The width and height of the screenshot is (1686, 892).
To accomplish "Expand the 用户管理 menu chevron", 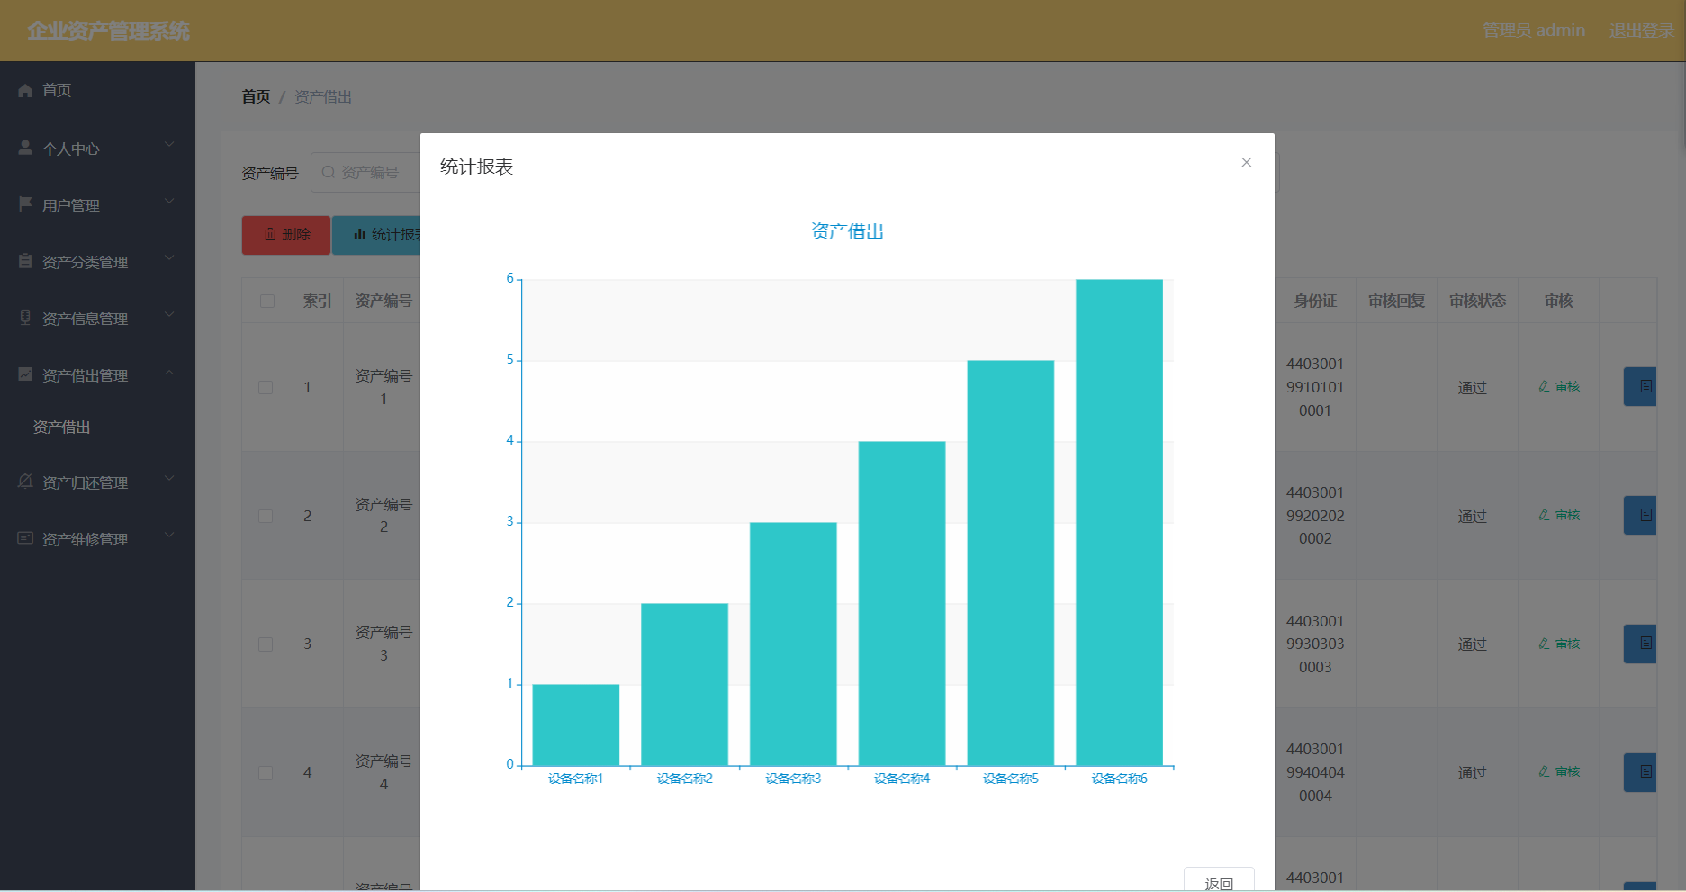I will click(169, 202).
